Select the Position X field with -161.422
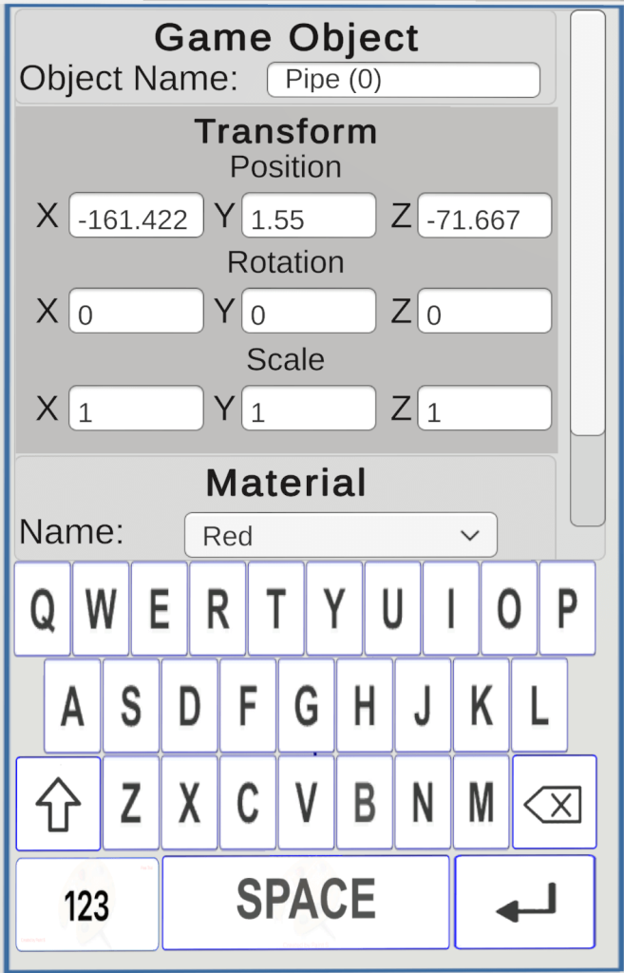Image resolution: width=624 pixels, height=973 pixels. (136, 216)
